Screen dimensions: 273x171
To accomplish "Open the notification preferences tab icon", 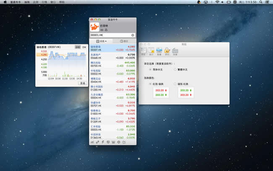I will (x=151, y=51).
